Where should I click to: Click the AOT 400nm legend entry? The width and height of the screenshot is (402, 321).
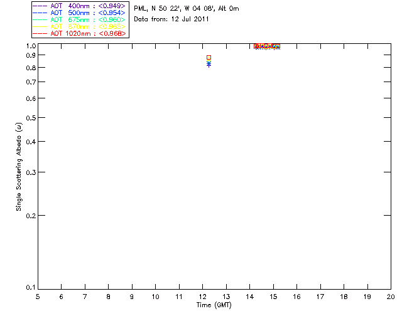click(79, 6)
